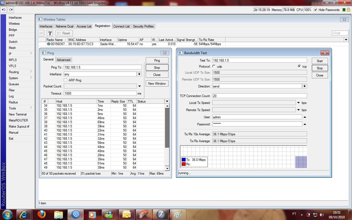This screenshot has height=220, width=352.
Task: Click the undo arrow in WinBox toolbar
Action: [x=4, y=9]
